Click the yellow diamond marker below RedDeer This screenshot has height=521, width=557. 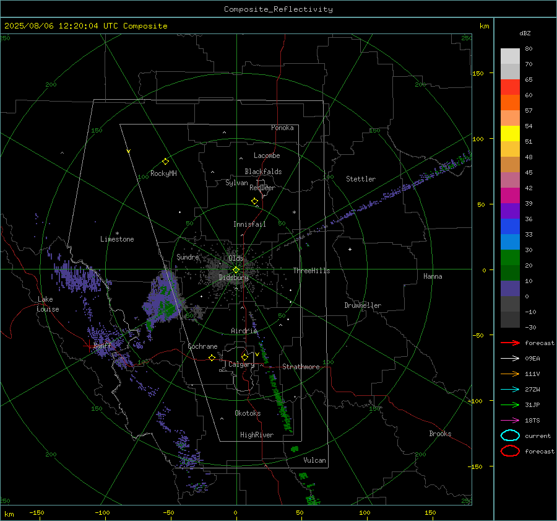(x=254, y=201)
